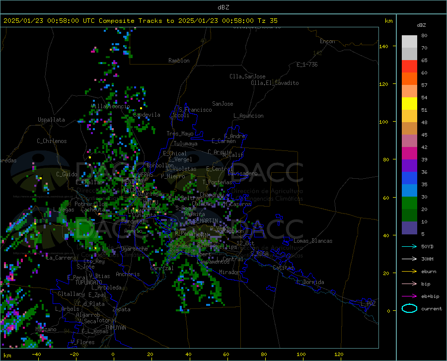Click the 80 dBZ value label in the scale

[424, 36]
